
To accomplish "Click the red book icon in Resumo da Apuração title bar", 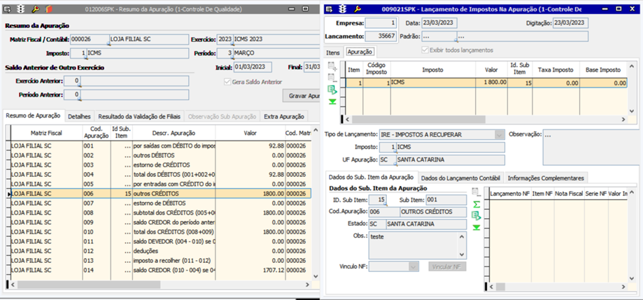I will (48, 9).
